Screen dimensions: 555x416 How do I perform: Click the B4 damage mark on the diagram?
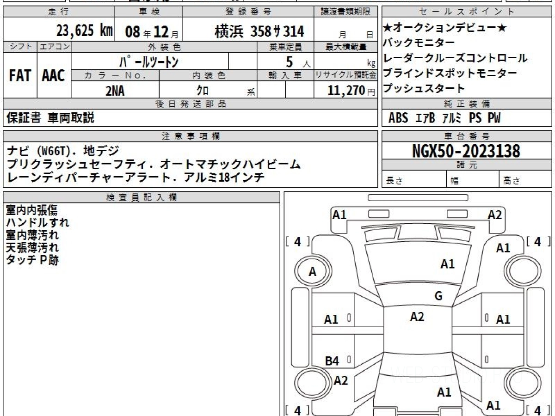(332, 361)
